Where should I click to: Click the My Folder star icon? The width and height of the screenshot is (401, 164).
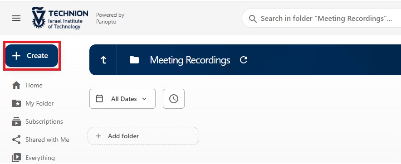click(16, 103)
